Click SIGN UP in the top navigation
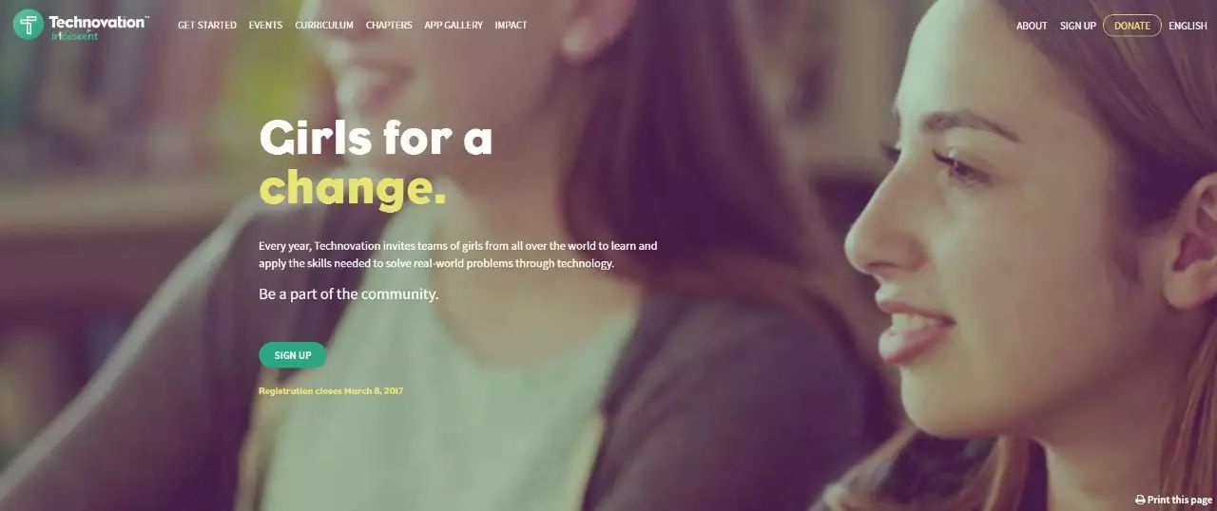Viewport: 1217px width, 511px height. click(1078, 26)
